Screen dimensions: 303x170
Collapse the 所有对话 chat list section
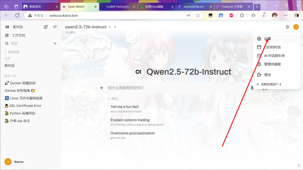click(x=12, y=52)
